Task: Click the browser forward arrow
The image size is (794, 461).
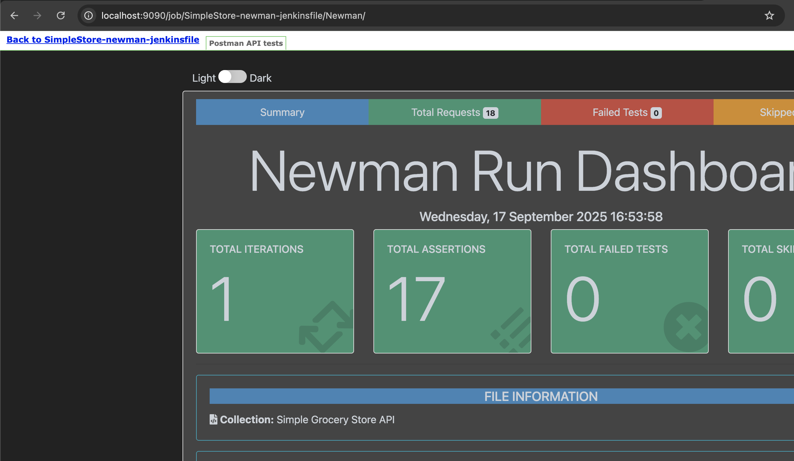Action: [x=37, y=15]
